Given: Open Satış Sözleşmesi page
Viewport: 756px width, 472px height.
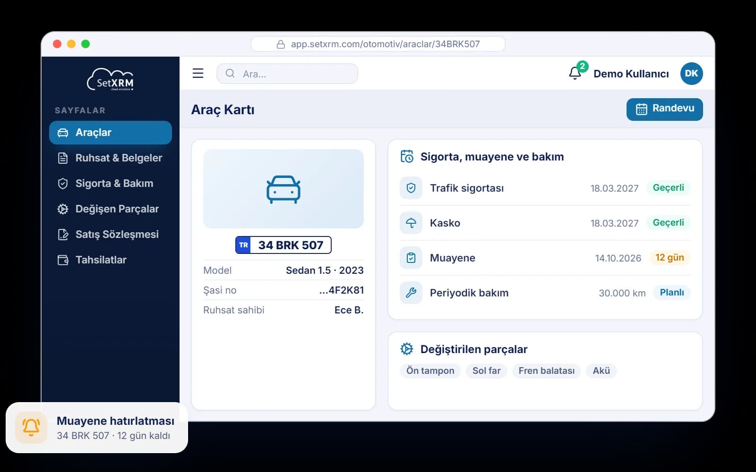Looking at the screenshot, I should point(111,235).
